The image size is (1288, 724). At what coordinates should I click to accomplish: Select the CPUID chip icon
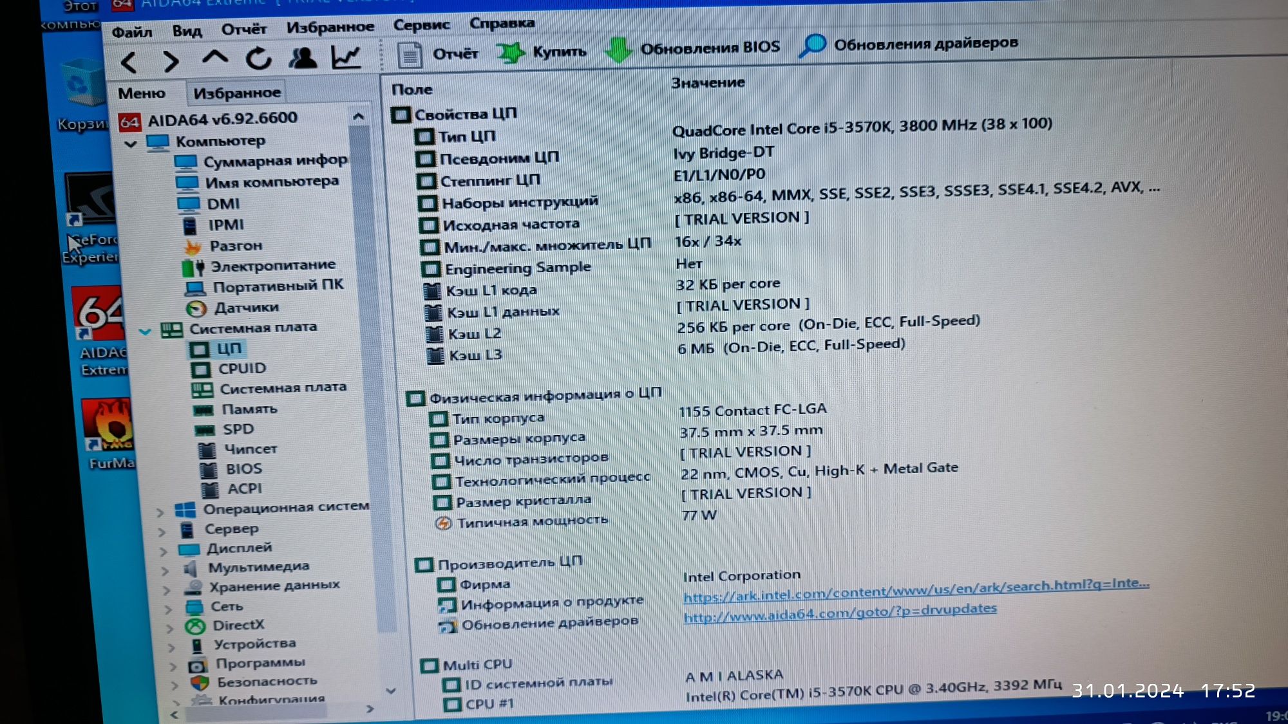click(x=201, y=369)
